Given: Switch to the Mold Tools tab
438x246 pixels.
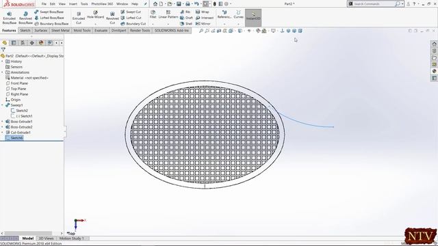Looking at the screenshot, I should [x=82, y=30].
